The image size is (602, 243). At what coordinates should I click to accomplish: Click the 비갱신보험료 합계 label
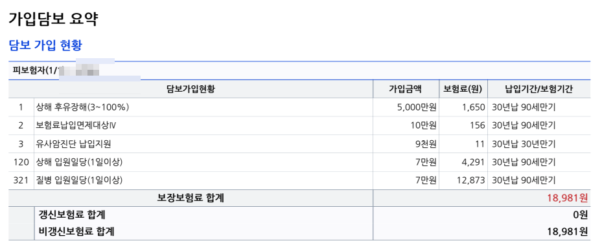pos(76,231)
